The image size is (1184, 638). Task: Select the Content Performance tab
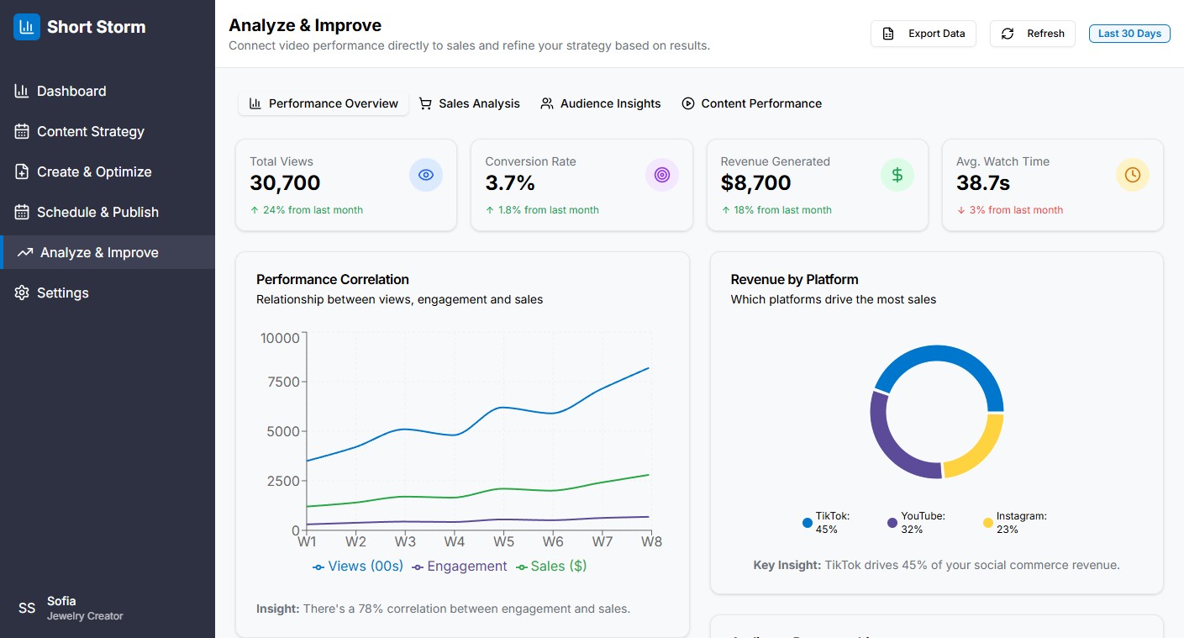point(752,103)
